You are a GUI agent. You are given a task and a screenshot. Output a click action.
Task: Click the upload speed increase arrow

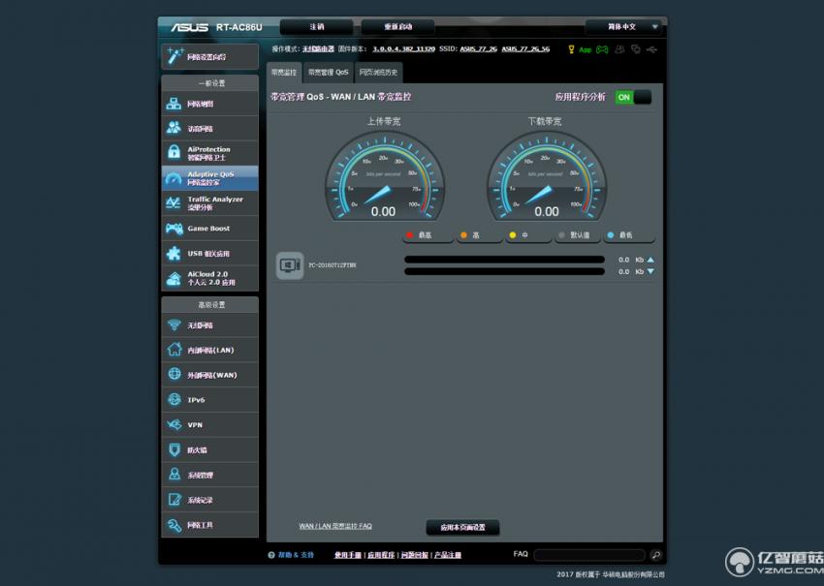pyautogui.click(x=651, y=259)
